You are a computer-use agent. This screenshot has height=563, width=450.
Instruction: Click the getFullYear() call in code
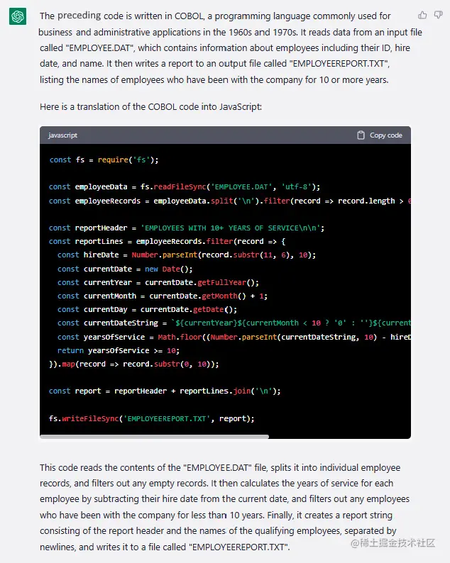pos(202,282)
